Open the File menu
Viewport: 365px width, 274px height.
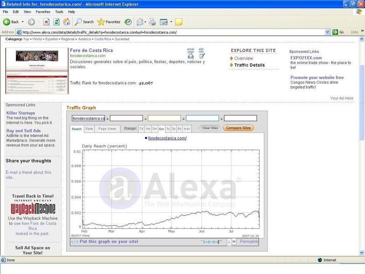(x=5, y=12)
